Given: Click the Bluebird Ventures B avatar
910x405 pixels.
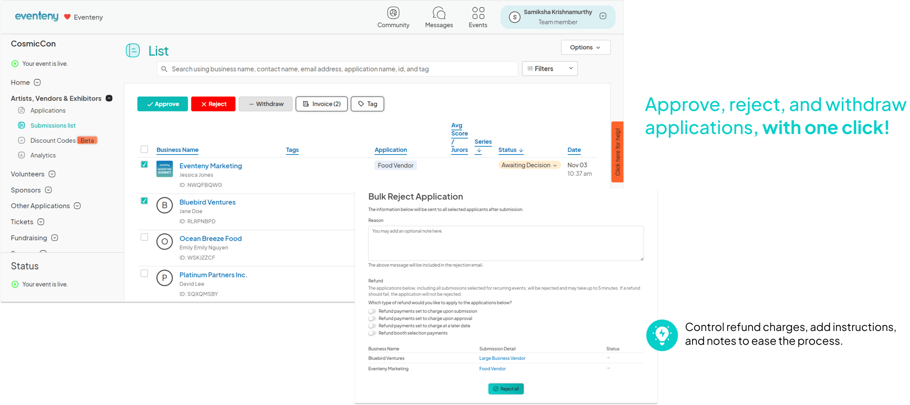Looking at the screenshot, I should click(x=165, y=205).
